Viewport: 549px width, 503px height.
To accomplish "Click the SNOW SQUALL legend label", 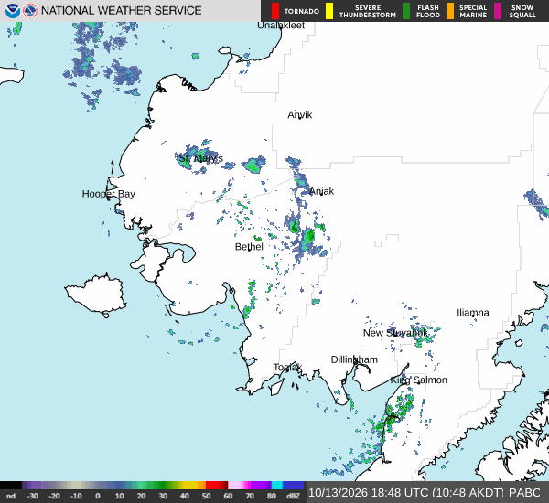I will click(x=522, y=11).
